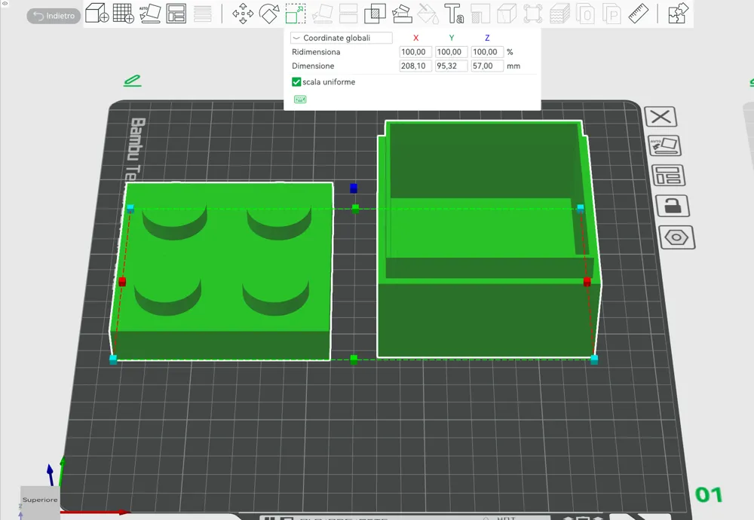Toggle the plate lock icon
This screenshot has height=520, width=754.
click(x=673, y=206)
